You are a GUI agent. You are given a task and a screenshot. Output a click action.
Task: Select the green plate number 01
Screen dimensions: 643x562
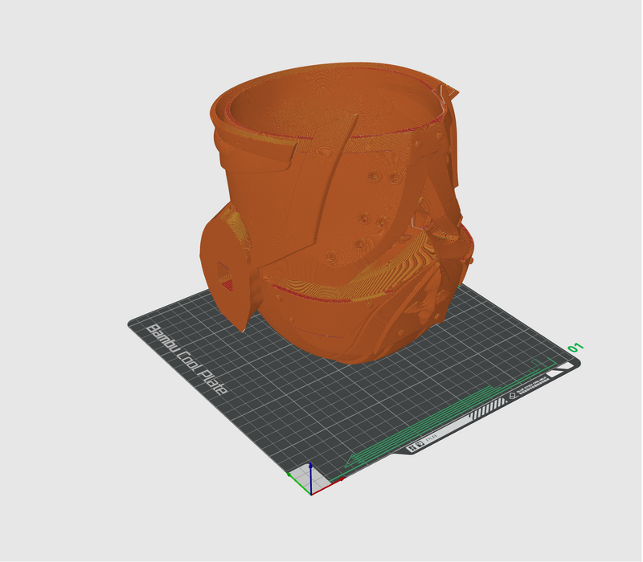575,348
